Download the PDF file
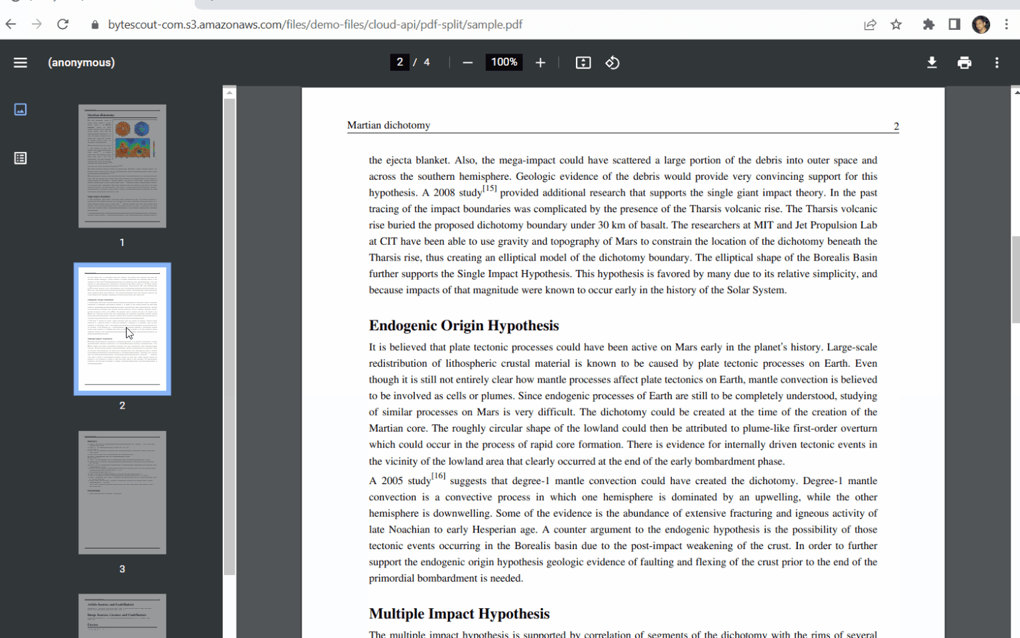Screen dimensions: 1020x638 coord(931,62)
